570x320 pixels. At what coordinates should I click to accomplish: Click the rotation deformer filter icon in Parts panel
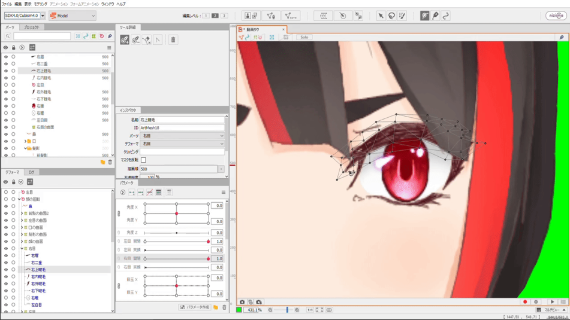click(102, 36)
